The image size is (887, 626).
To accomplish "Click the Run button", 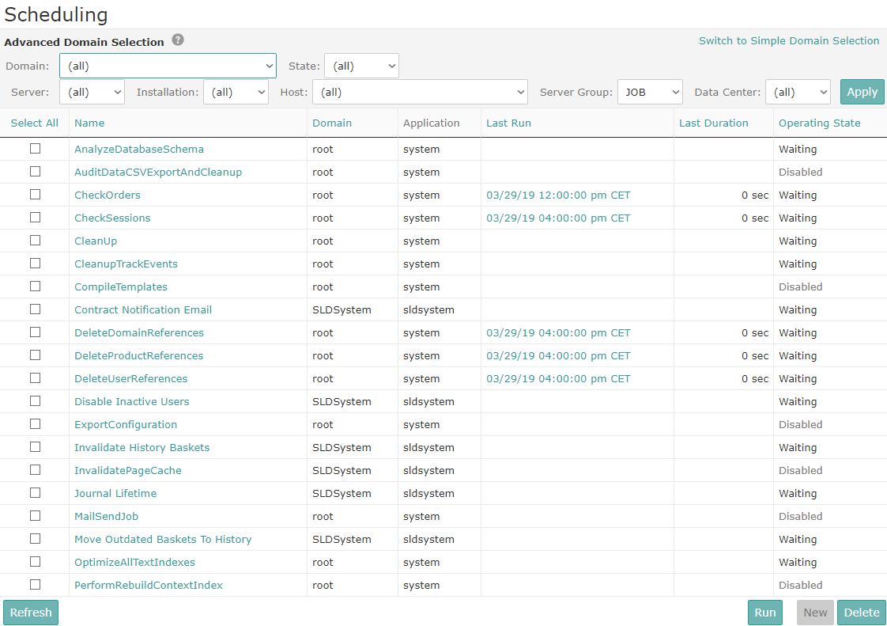I will 764,612.
